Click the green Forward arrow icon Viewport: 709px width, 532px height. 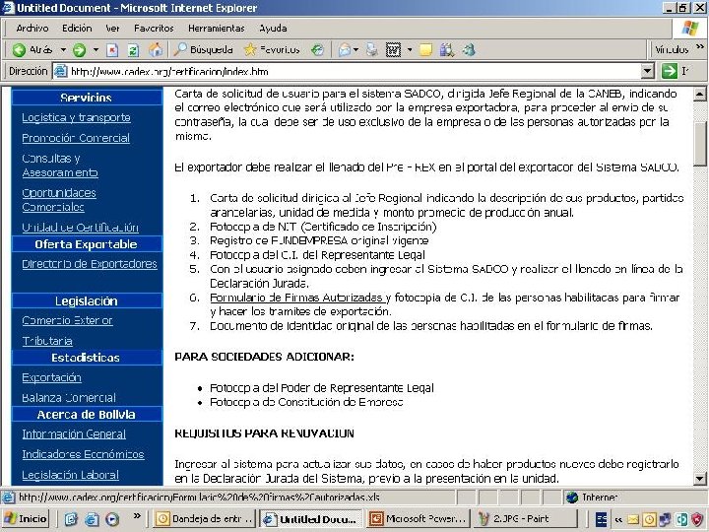[x=80, y=50]
